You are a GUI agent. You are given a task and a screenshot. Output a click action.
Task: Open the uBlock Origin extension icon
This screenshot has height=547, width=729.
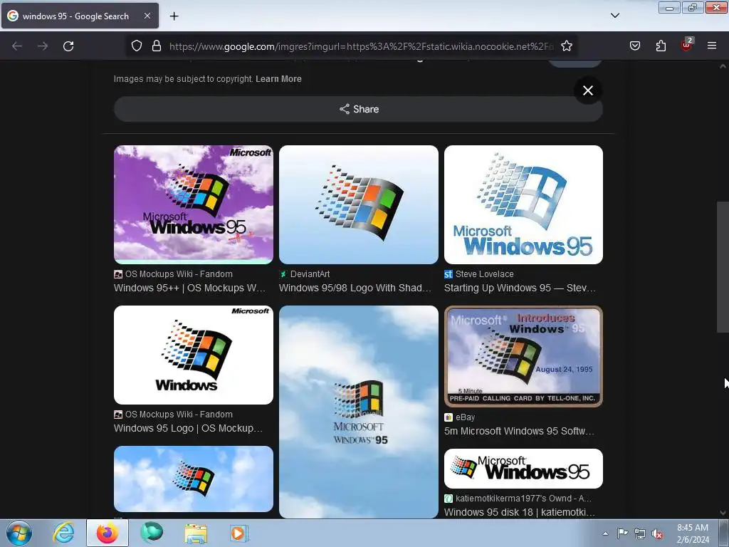[x=686, y=45]
